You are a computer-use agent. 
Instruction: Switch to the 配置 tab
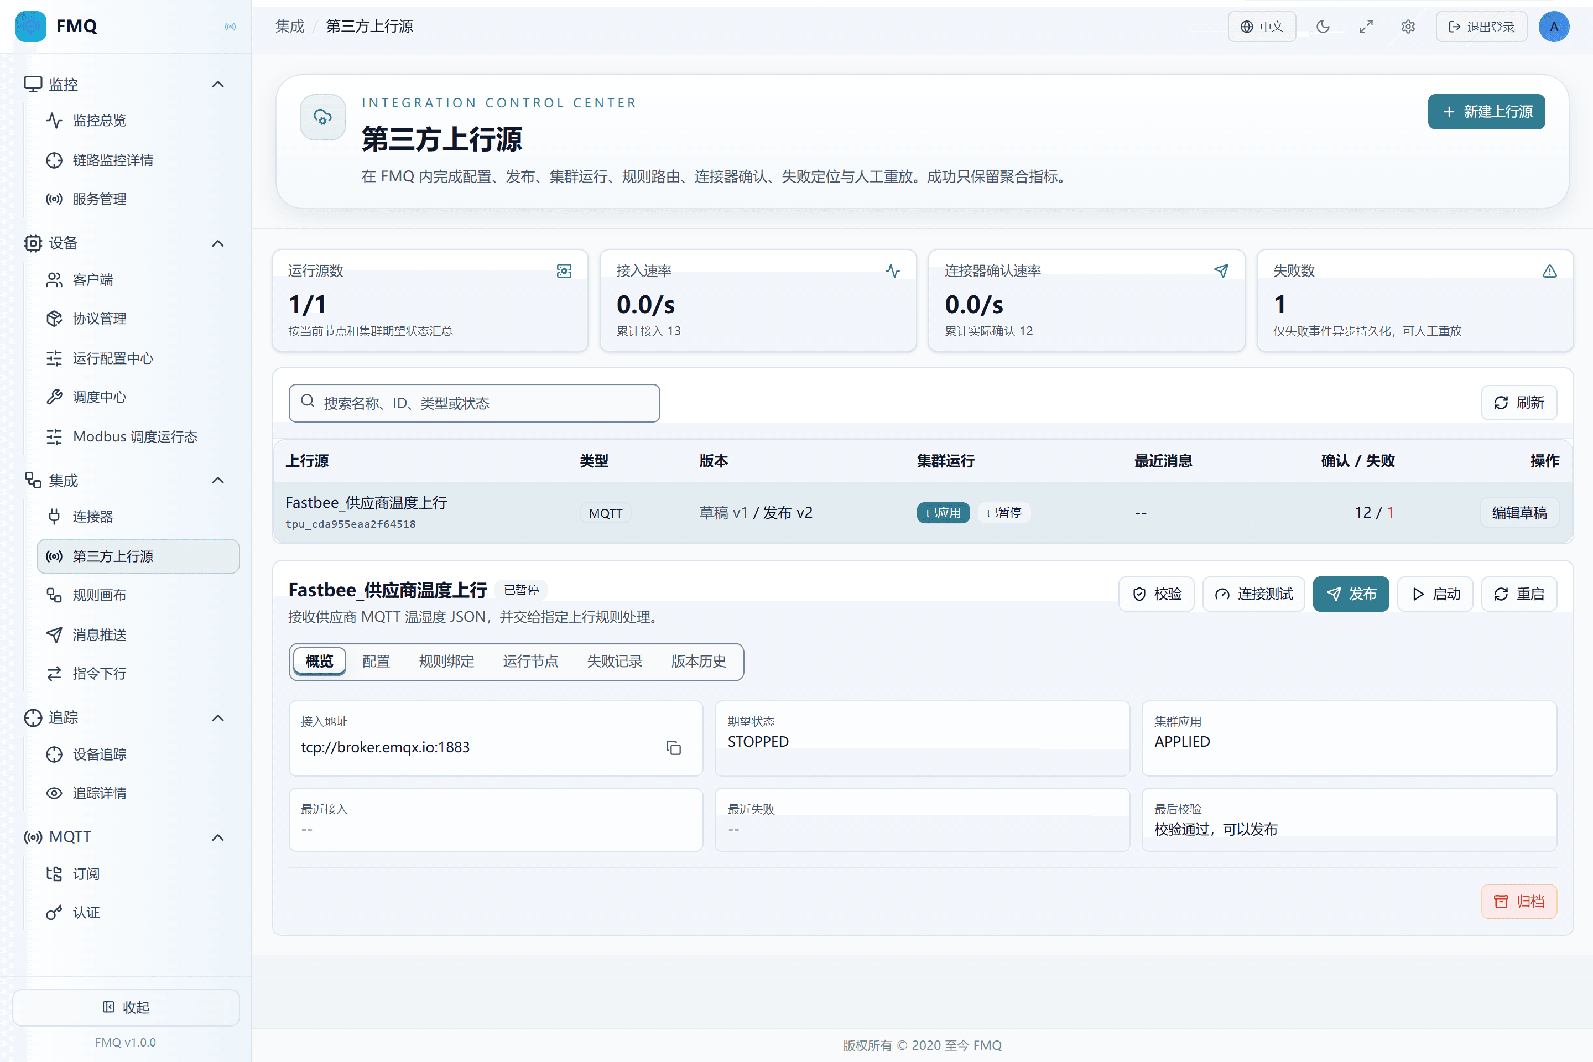coord(376,661)
